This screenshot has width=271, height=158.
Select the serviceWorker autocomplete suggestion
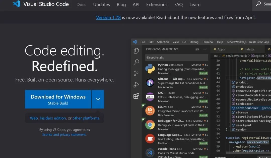247,108
